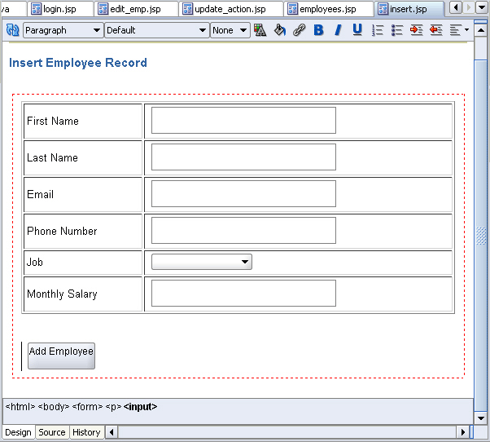Click the Monthly Salary text field
490x442 pixels.
tap(243, 294)
